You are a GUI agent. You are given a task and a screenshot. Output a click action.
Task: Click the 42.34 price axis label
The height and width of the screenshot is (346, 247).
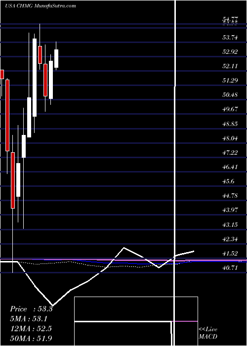[x=230, y=239]
